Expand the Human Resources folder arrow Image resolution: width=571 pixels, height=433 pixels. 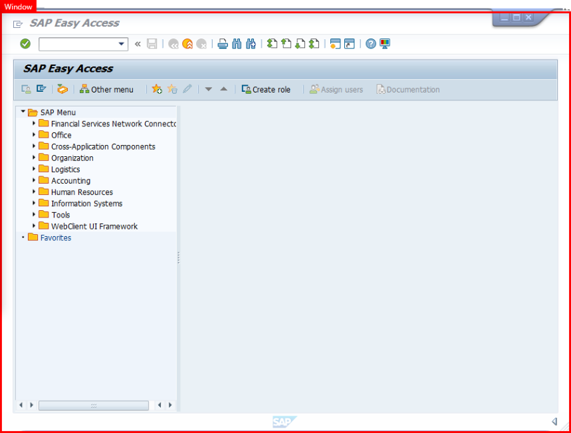click(34, 192)
